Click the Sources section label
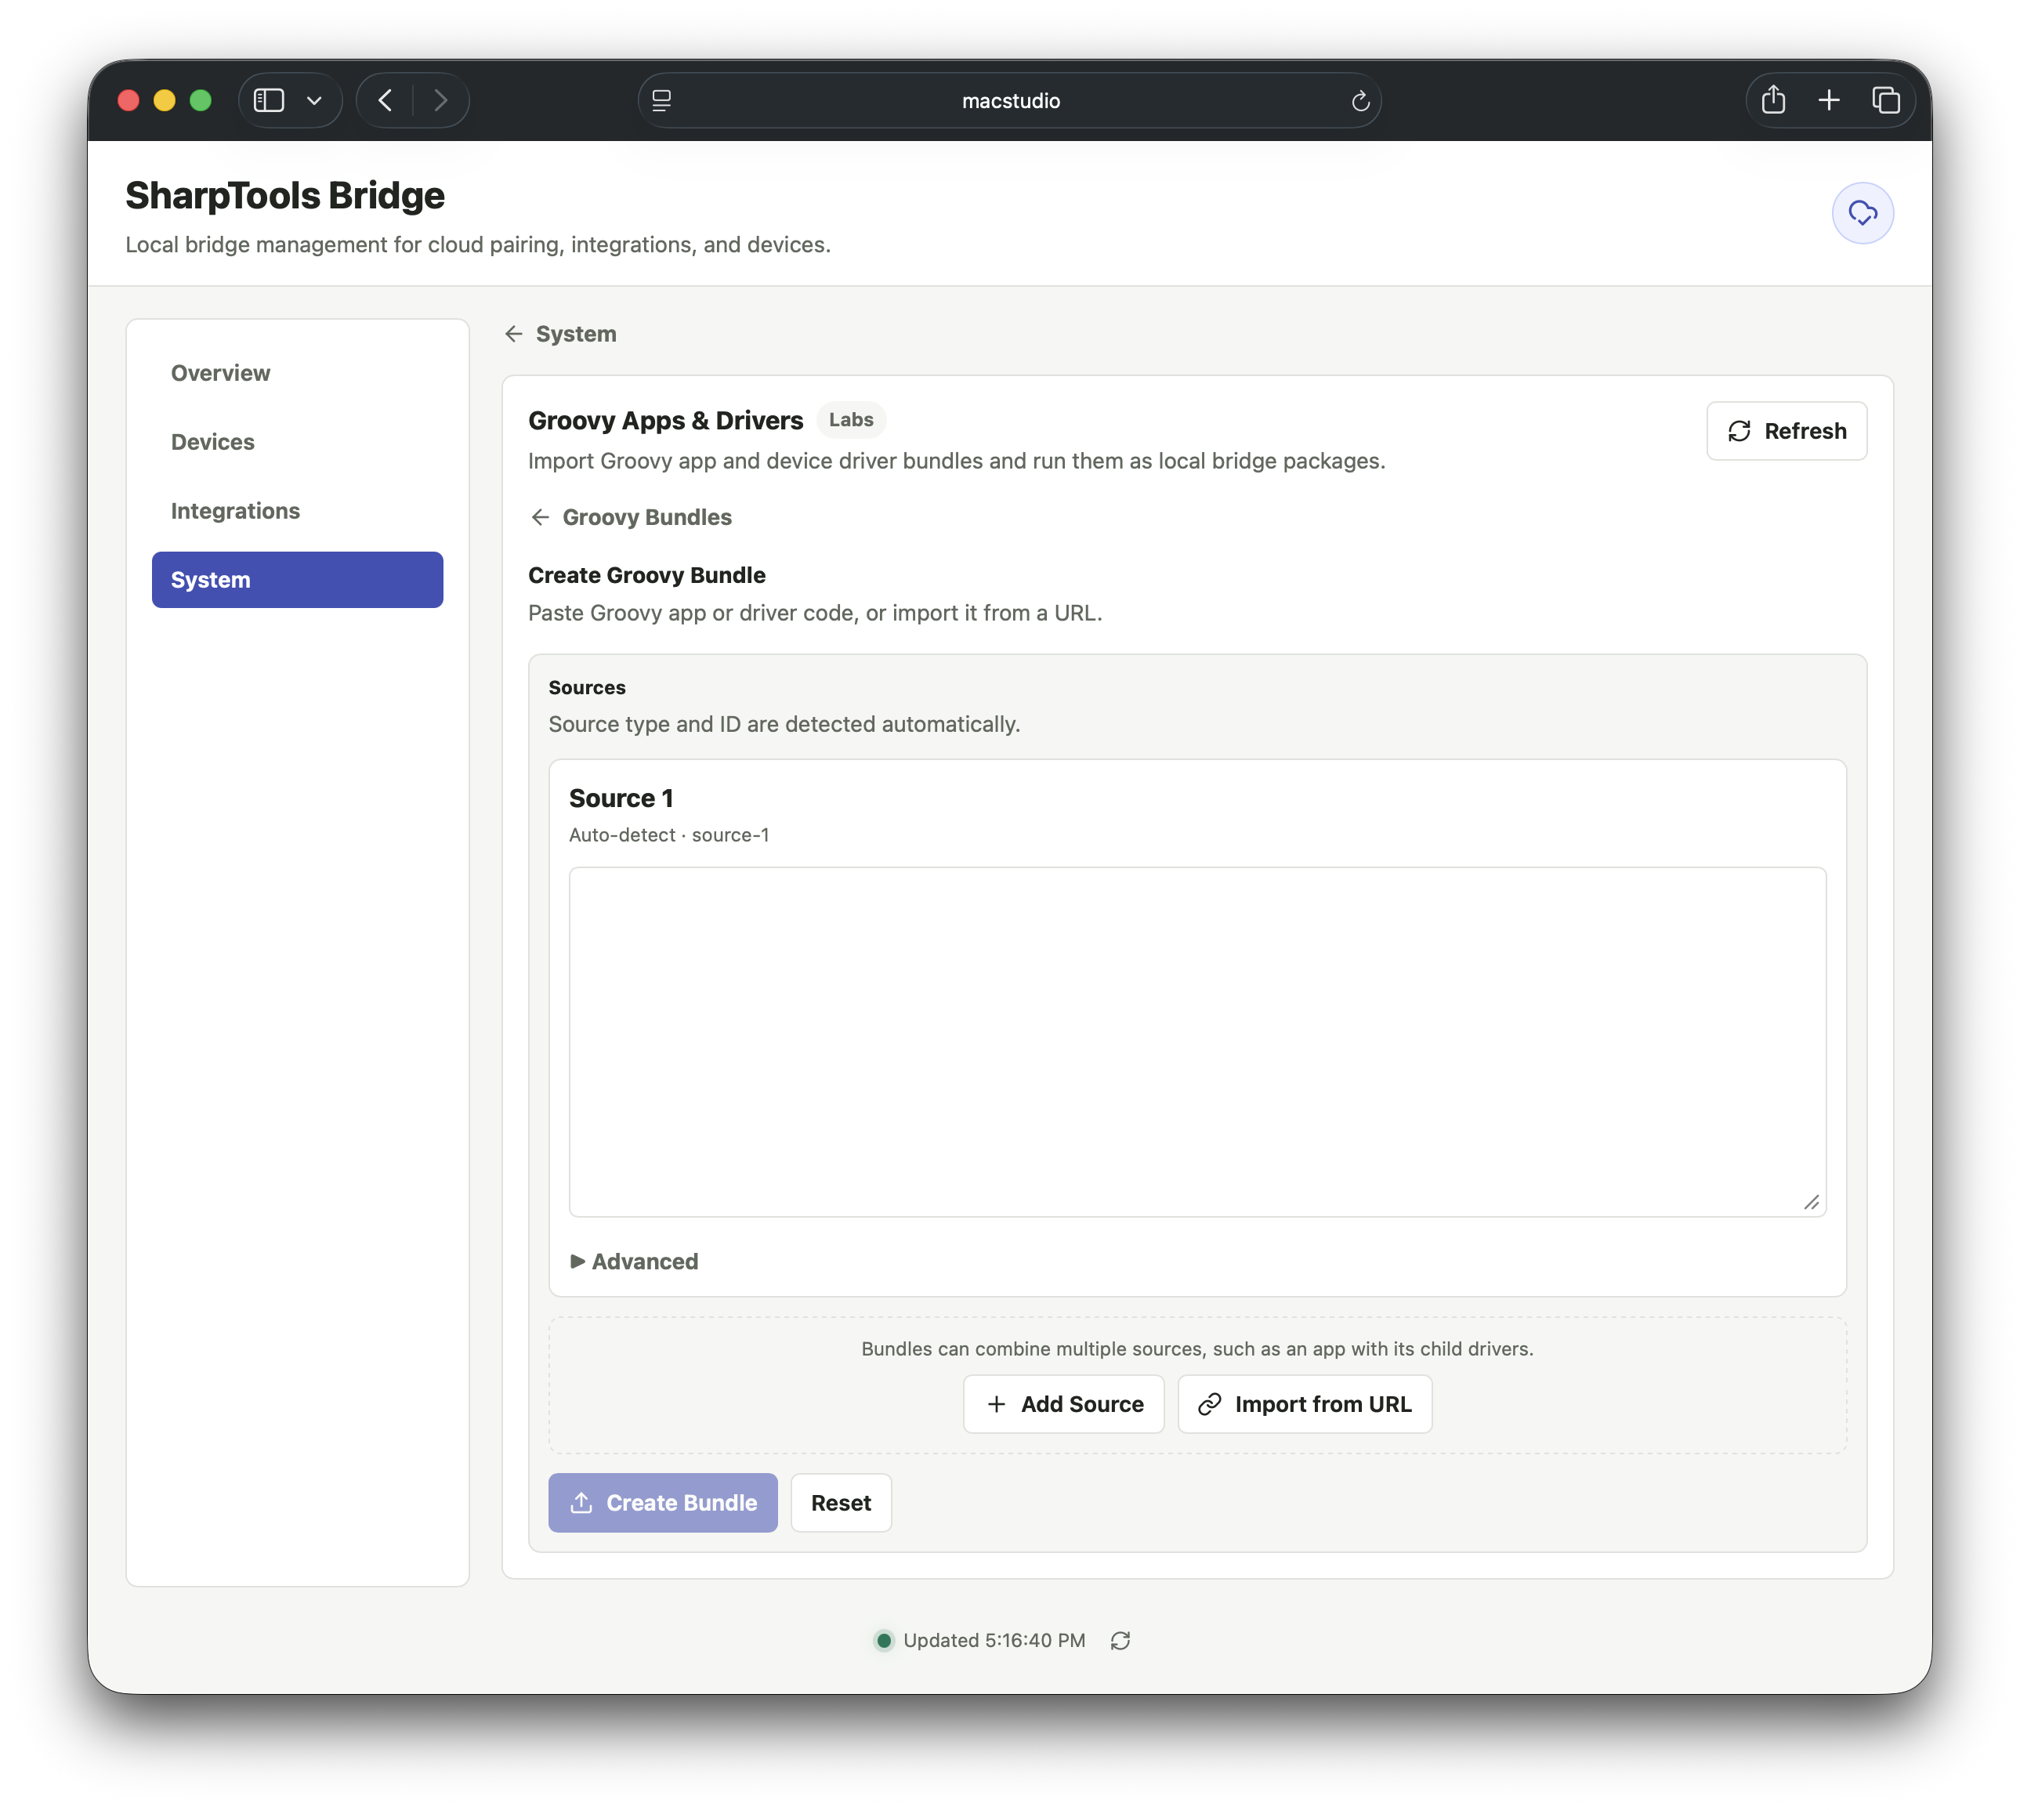 click(587, 687)
